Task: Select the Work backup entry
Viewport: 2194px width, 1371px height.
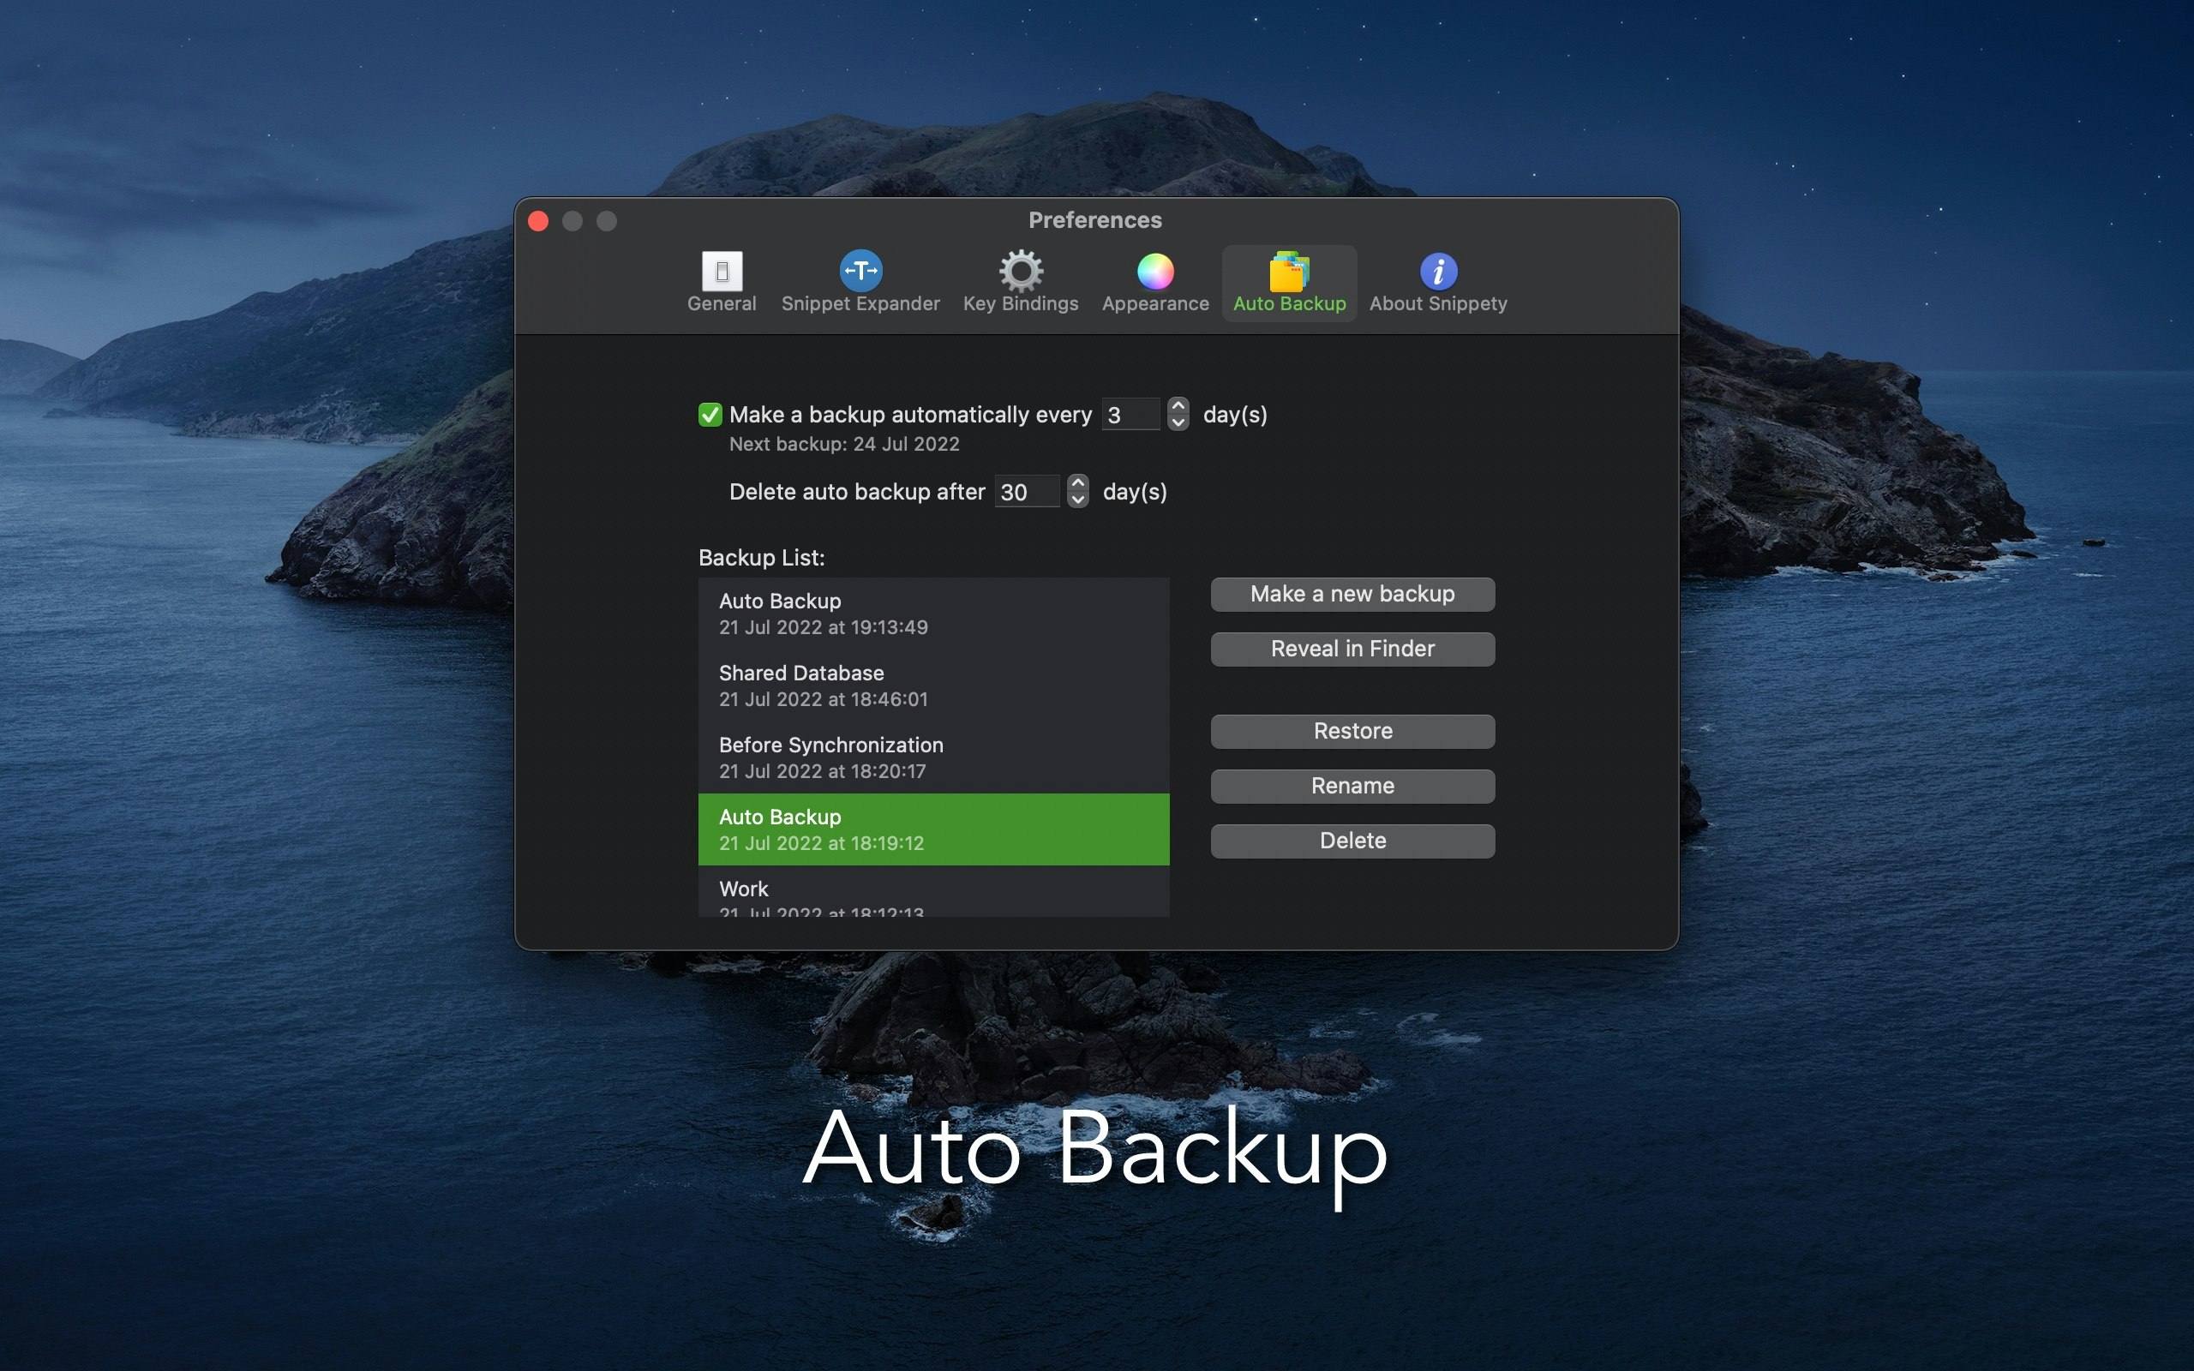Action: [933, 891]
